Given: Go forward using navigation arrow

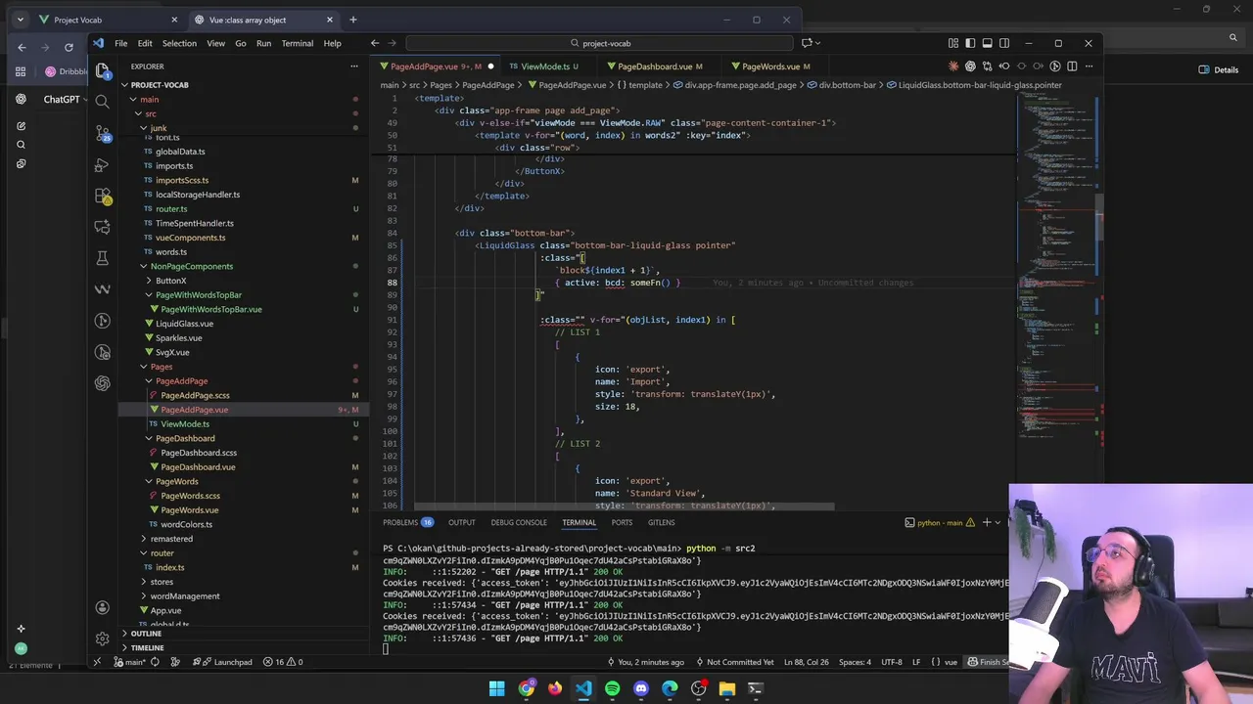Looking at the screenshot, I should (394, 43).
